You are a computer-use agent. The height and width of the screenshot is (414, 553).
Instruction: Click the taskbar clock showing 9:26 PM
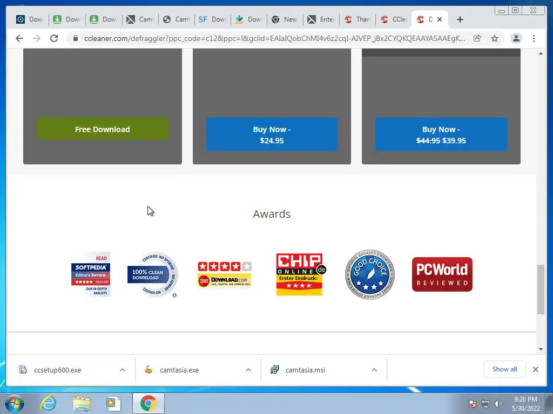(x=525, y=404)
